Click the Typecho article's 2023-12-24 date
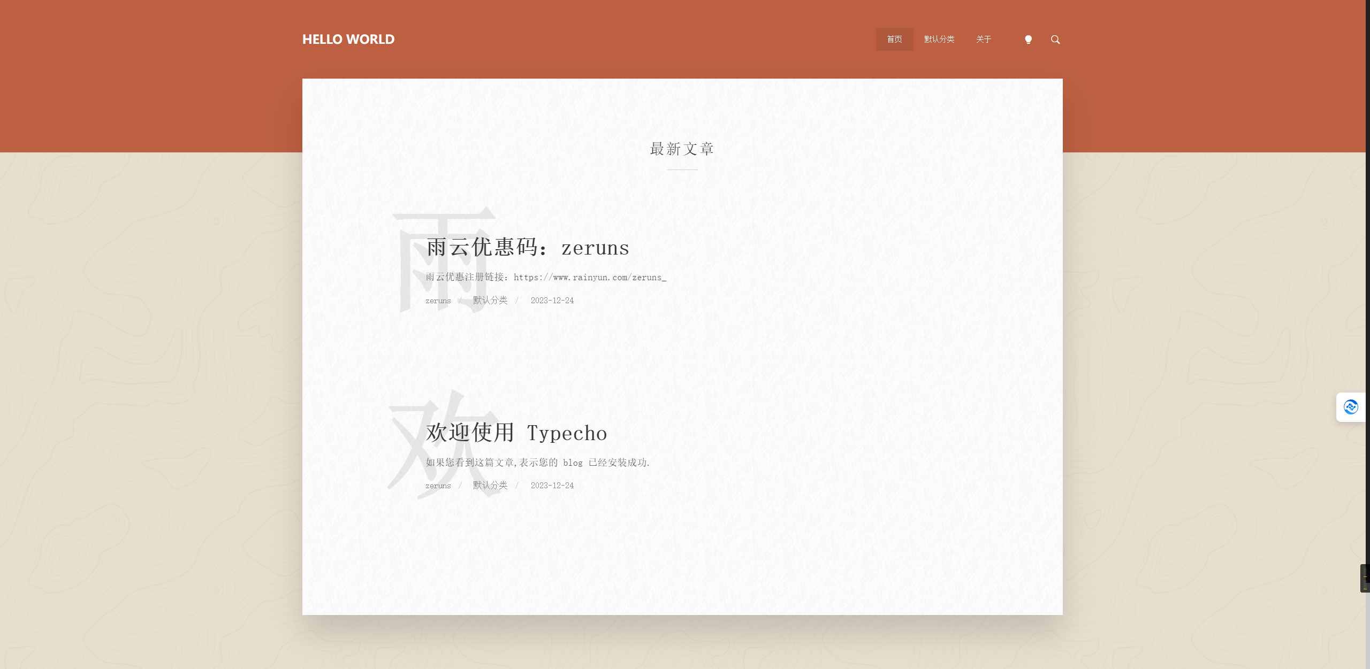Image resolution: width=1370 pixels, height=669 pixels. (552, 486)
